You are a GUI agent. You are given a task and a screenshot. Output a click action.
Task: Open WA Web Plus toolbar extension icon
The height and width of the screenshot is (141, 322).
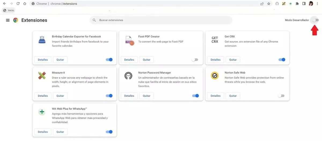coord(290,4)
